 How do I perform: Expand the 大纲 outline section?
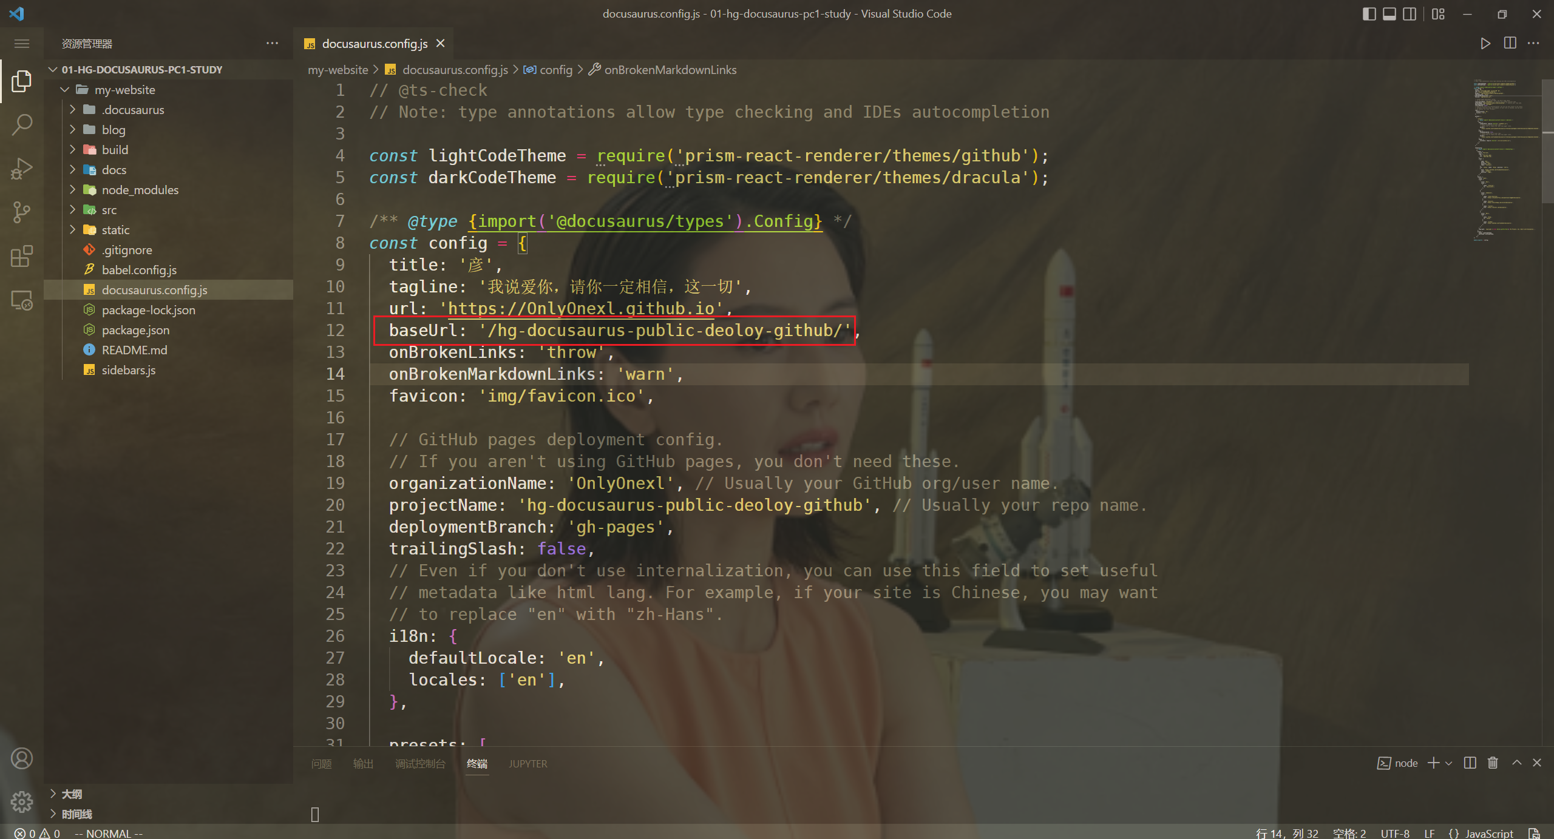(72, 794)
